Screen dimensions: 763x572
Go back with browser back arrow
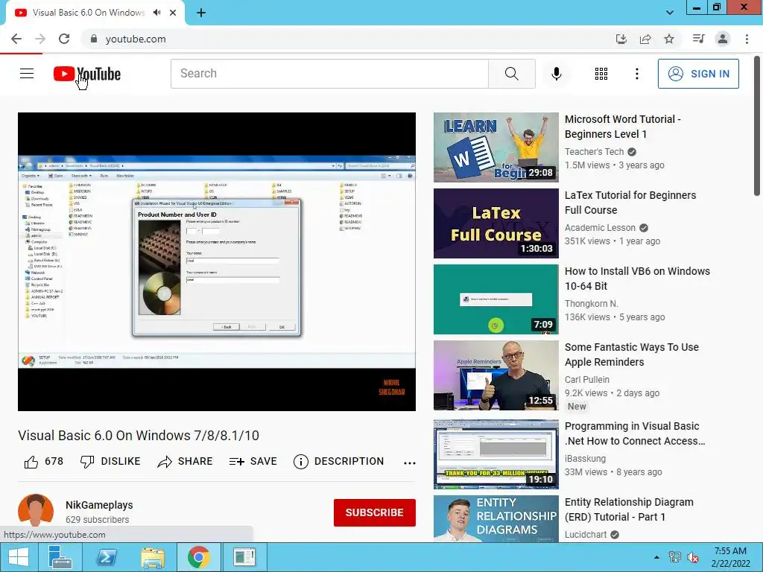pos(16,39)
